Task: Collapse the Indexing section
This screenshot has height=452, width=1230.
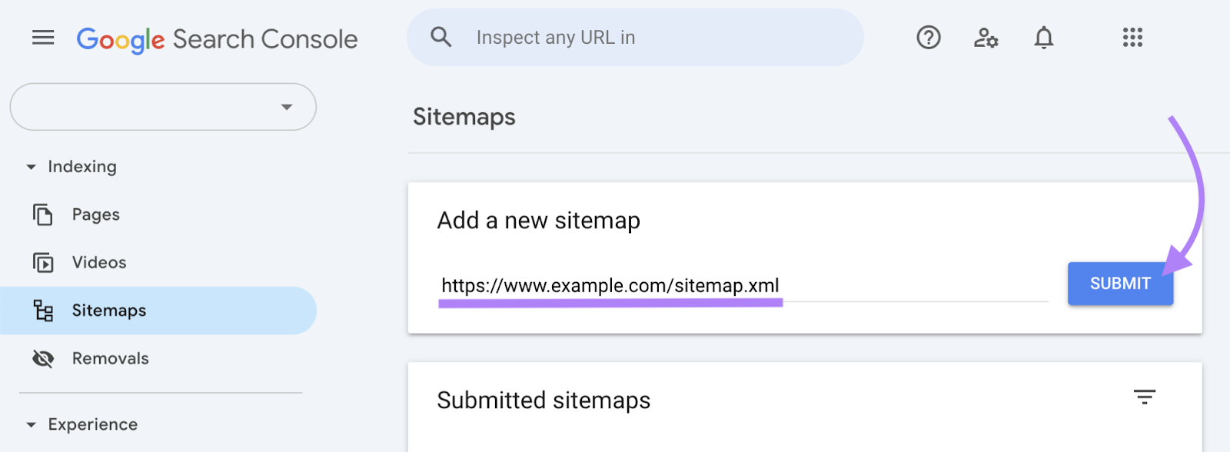Action: (31, 166)
